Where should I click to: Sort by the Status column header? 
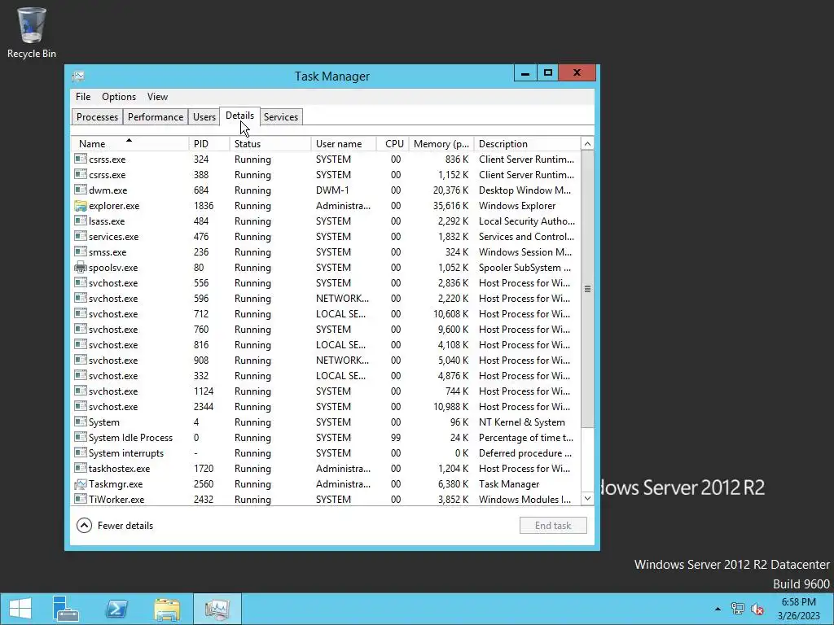270,143
